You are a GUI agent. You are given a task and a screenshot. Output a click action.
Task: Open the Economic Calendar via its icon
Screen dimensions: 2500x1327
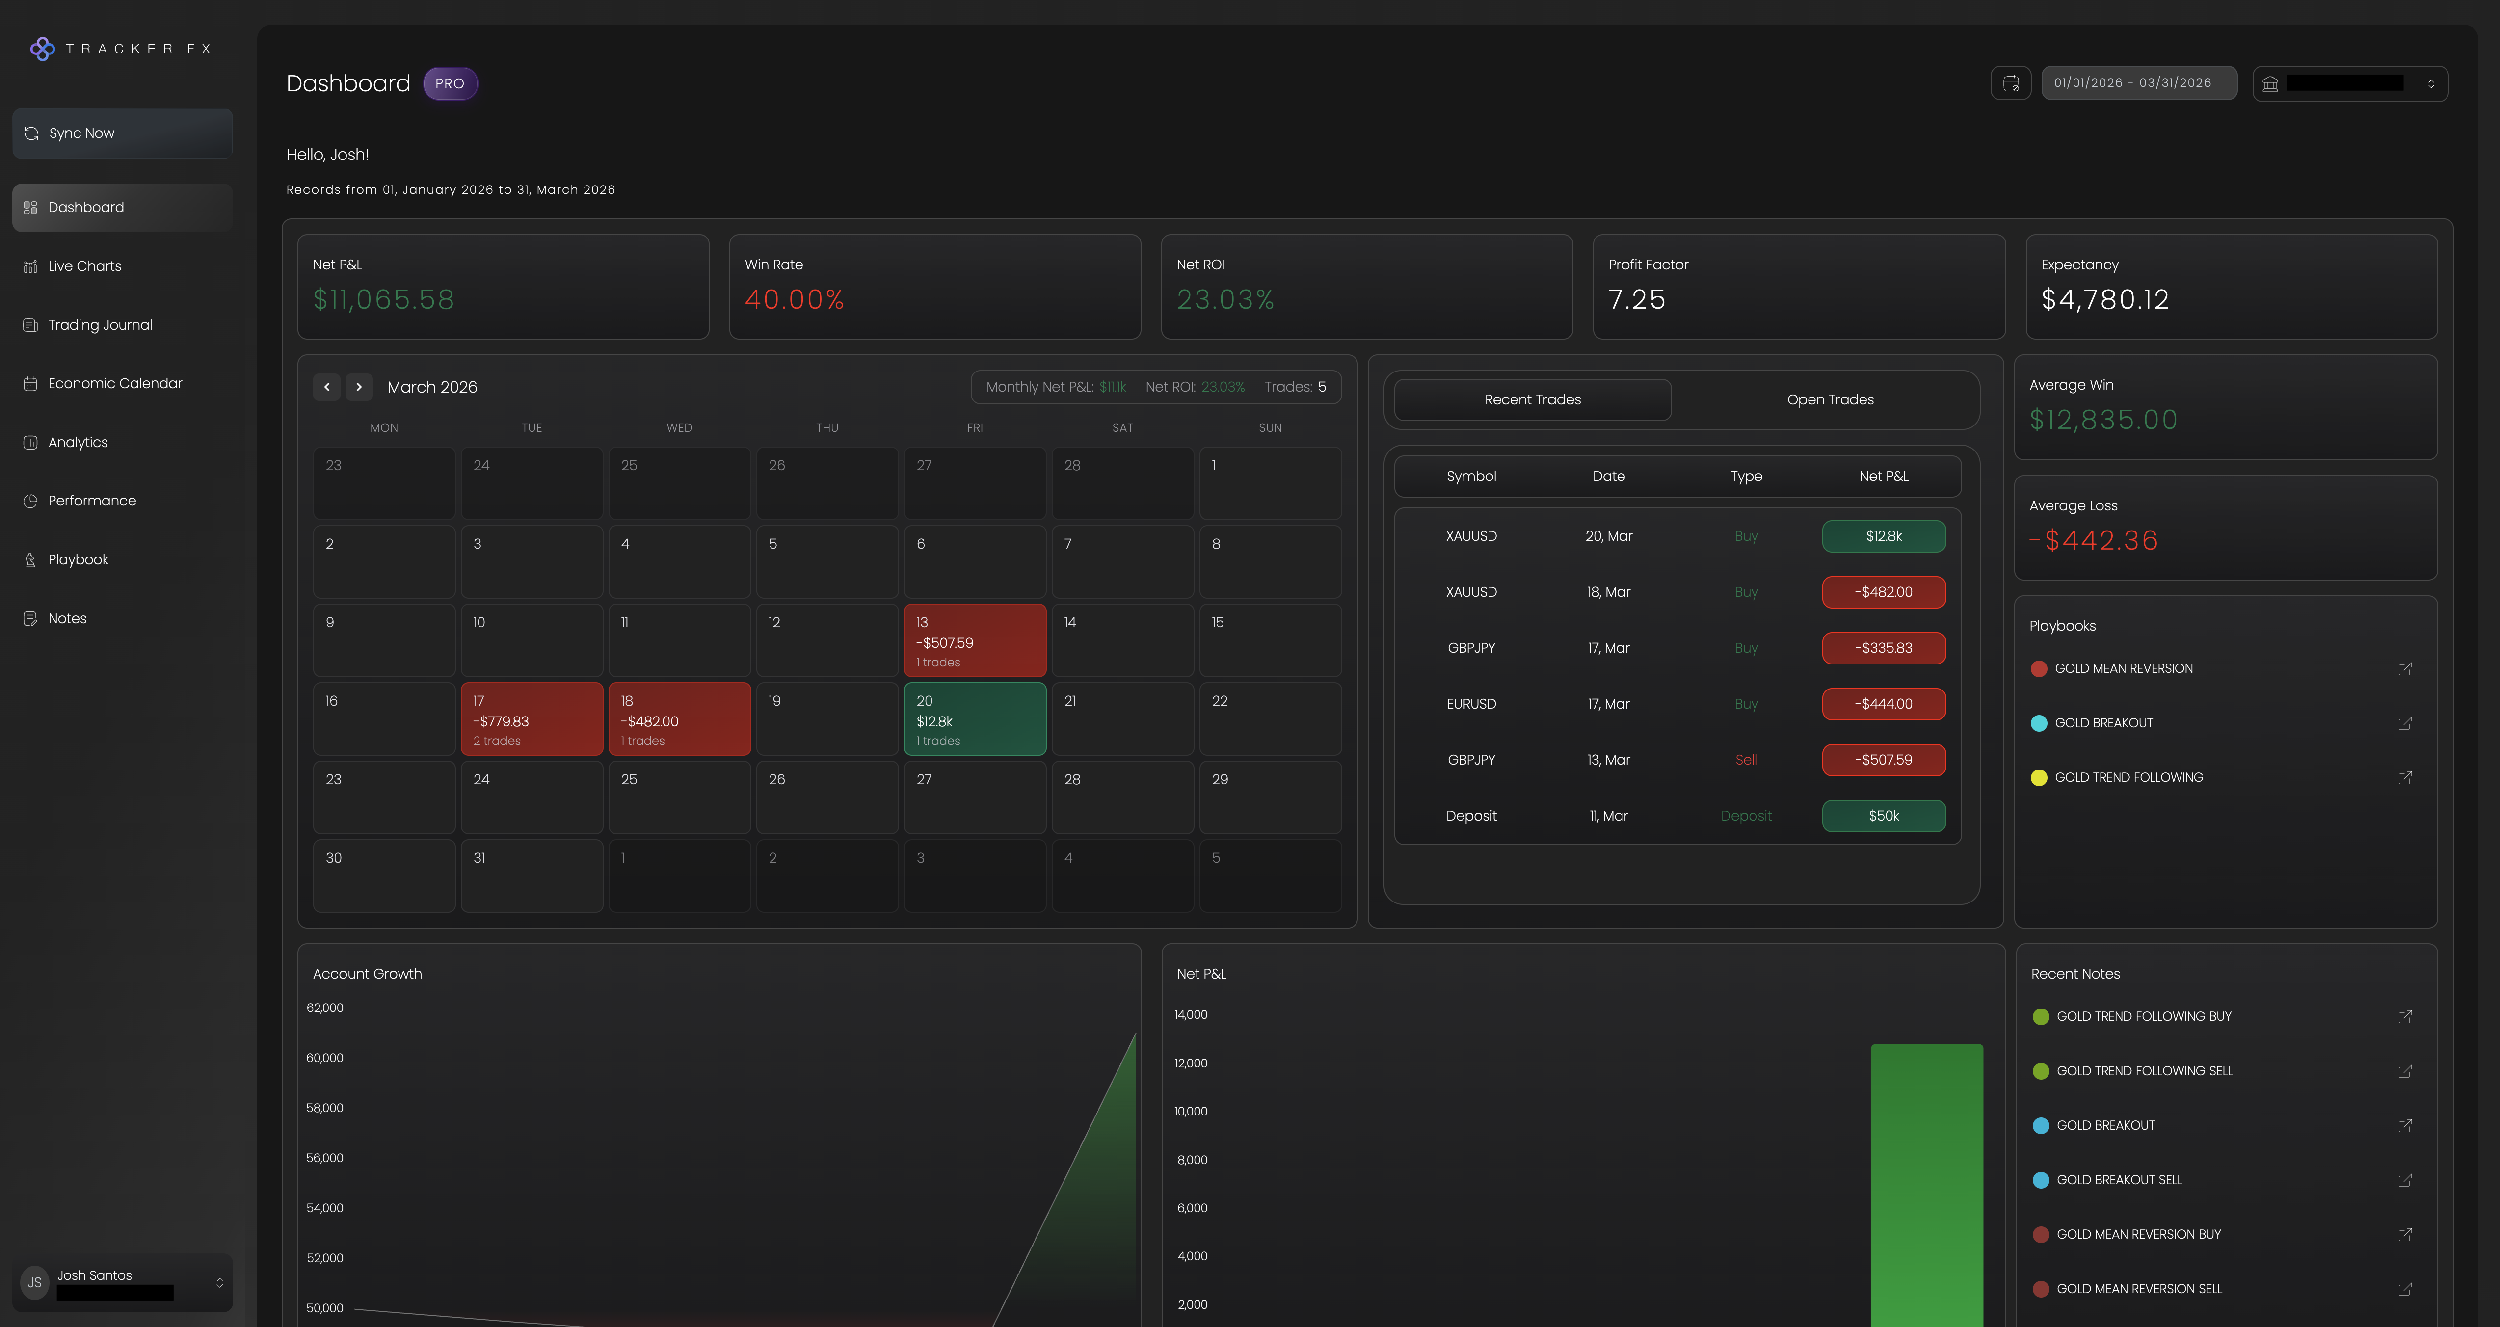[x=30, y=383]
